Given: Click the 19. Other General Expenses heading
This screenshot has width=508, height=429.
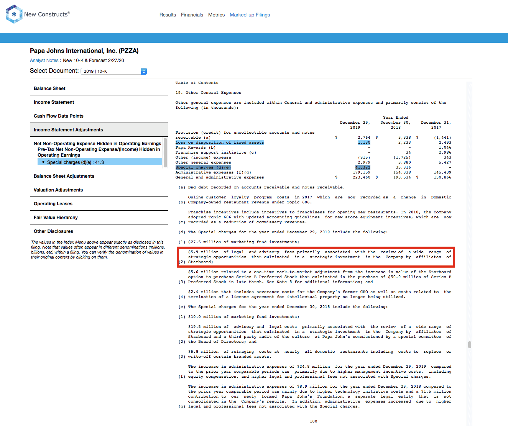Looking at the screenshot, I should click(208, 93).
